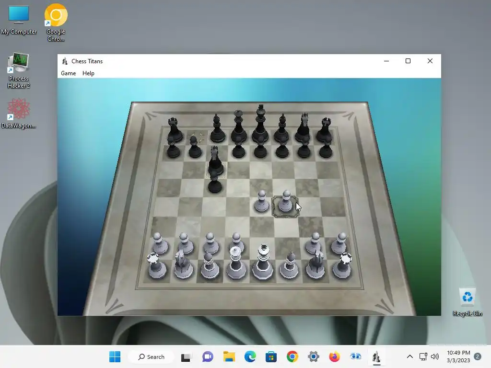This screenshot has height=368, width=491.
Task: Launch Chrome from the taskbar
Action: tap(292, 356)
